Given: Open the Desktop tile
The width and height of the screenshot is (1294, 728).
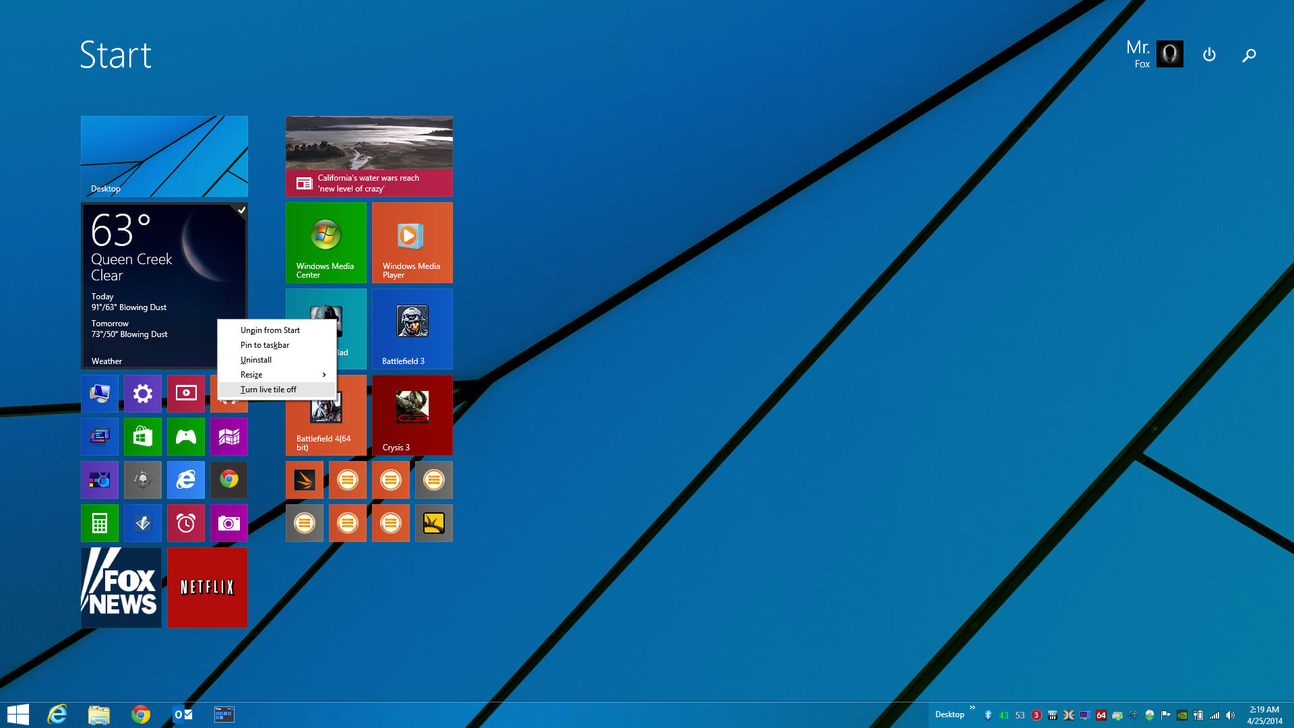Looking at the screenshot, I should click(164, 156).
